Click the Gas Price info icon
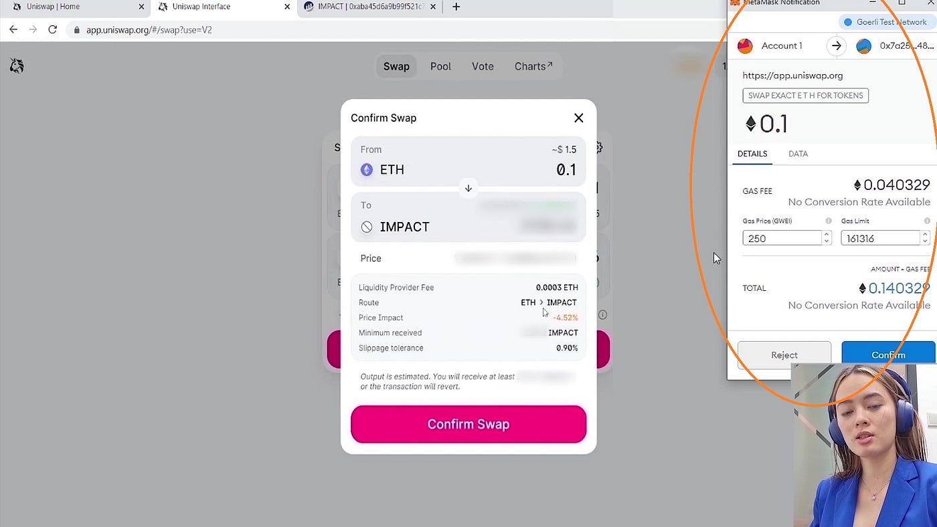Image resolution: width=937 pixels, height=527 pixels. [x=829, y=221]
